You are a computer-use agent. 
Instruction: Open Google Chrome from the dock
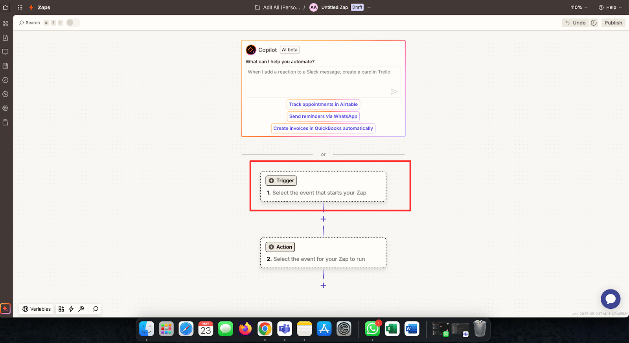[265, 329]
